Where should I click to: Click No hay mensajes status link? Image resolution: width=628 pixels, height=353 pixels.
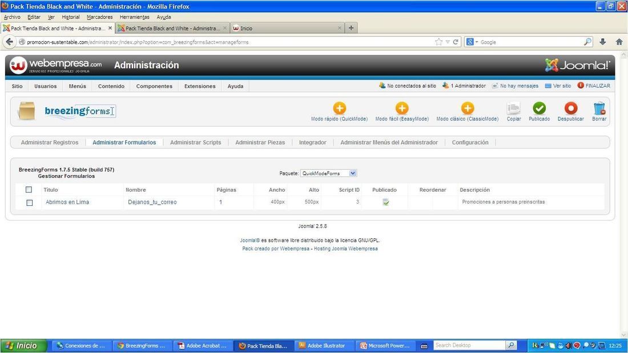click(515, 86)
